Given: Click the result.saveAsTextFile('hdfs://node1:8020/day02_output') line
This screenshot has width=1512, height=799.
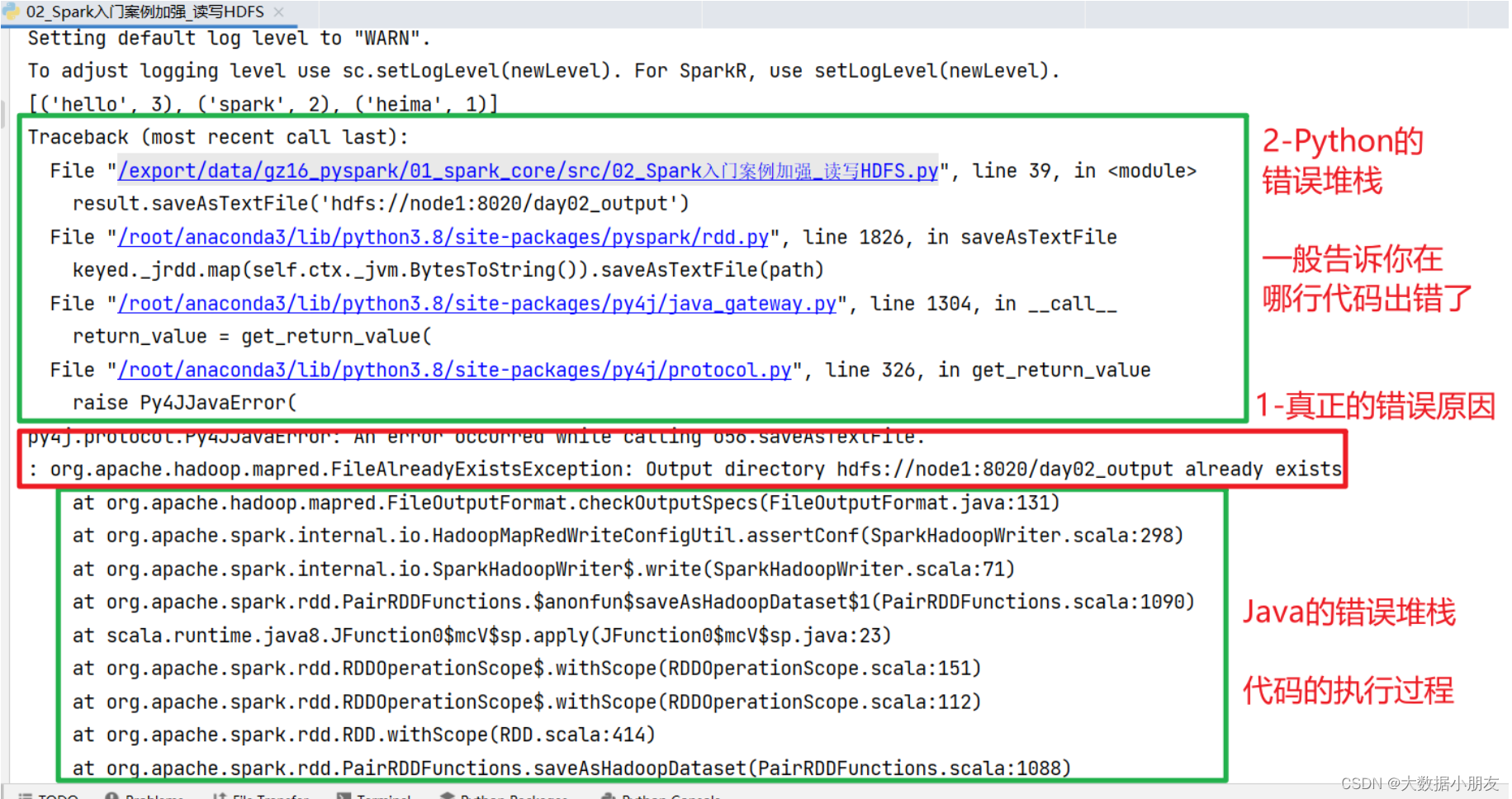Looking at the screenshot, I should pyautogui.click(x=381, y=204).
